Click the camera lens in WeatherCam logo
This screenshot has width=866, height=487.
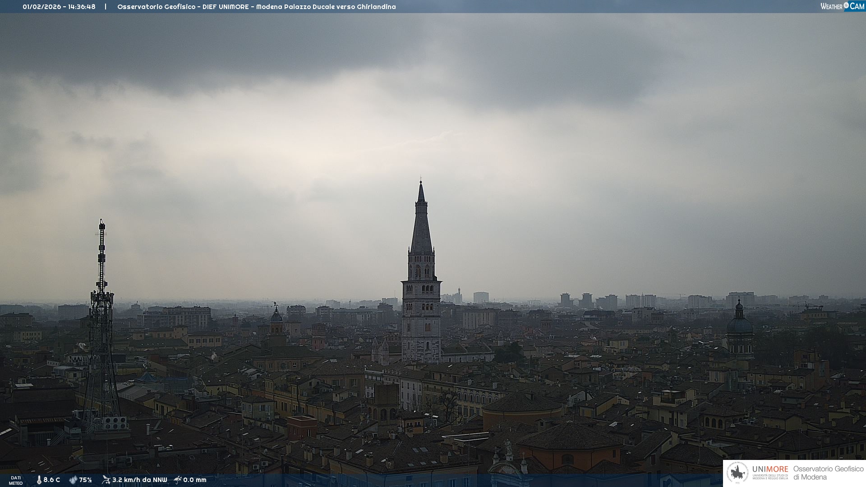coord(846,5)
